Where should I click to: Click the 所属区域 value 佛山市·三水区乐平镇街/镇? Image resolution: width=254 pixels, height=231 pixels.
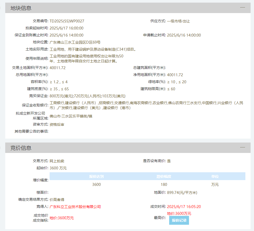[x=71, y=116]
